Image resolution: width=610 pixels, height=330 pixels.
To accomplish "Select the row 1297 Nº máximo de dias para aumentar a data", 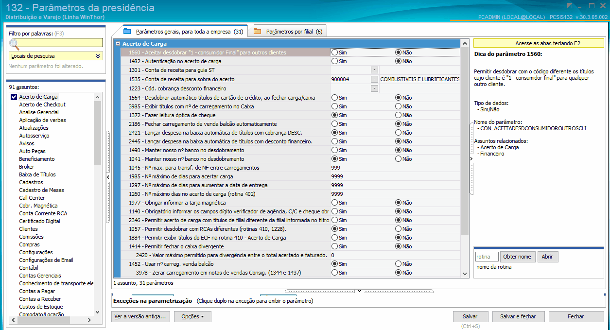I will coord(290,185).
